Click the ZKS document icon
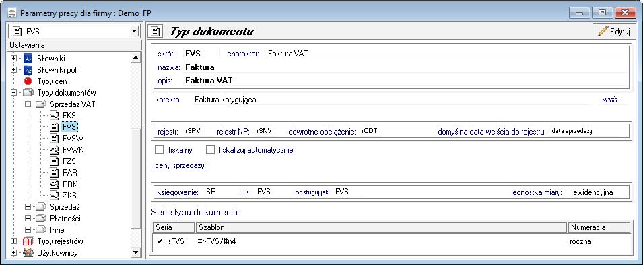 tap(55, 196)
